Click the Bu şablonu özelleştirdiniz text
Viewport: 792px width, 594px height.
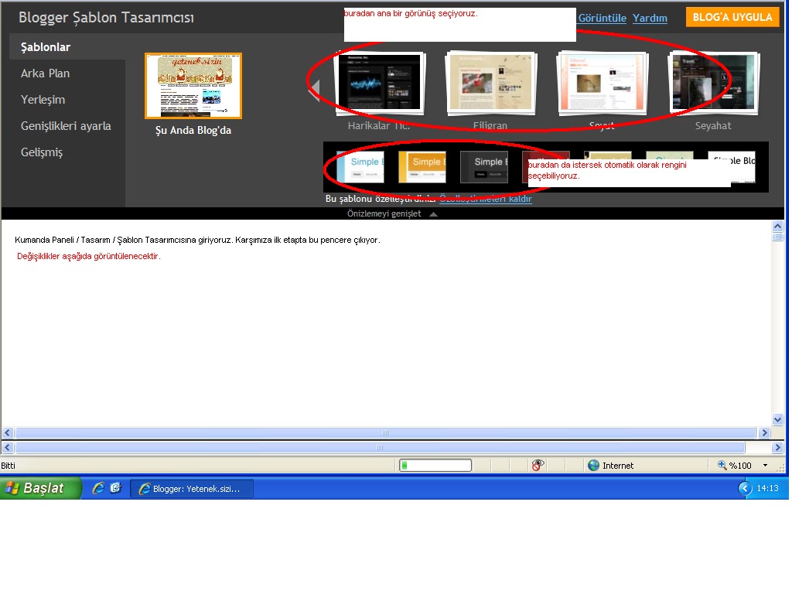click(381, 199)
